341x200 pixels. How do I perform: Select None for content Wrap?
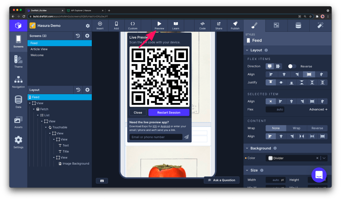tap(276, 128)
